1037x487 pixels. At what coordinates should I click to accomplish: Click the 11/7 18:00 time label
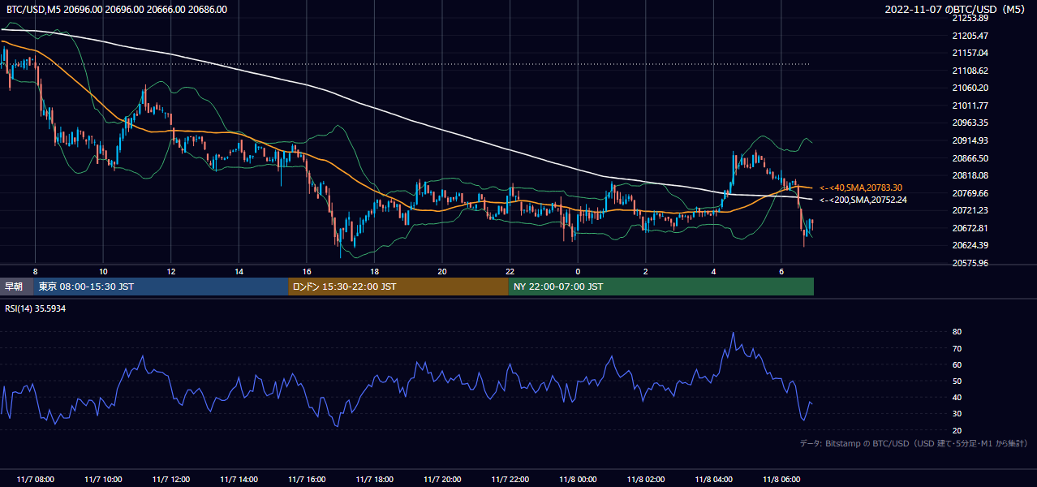pos(374,480)
